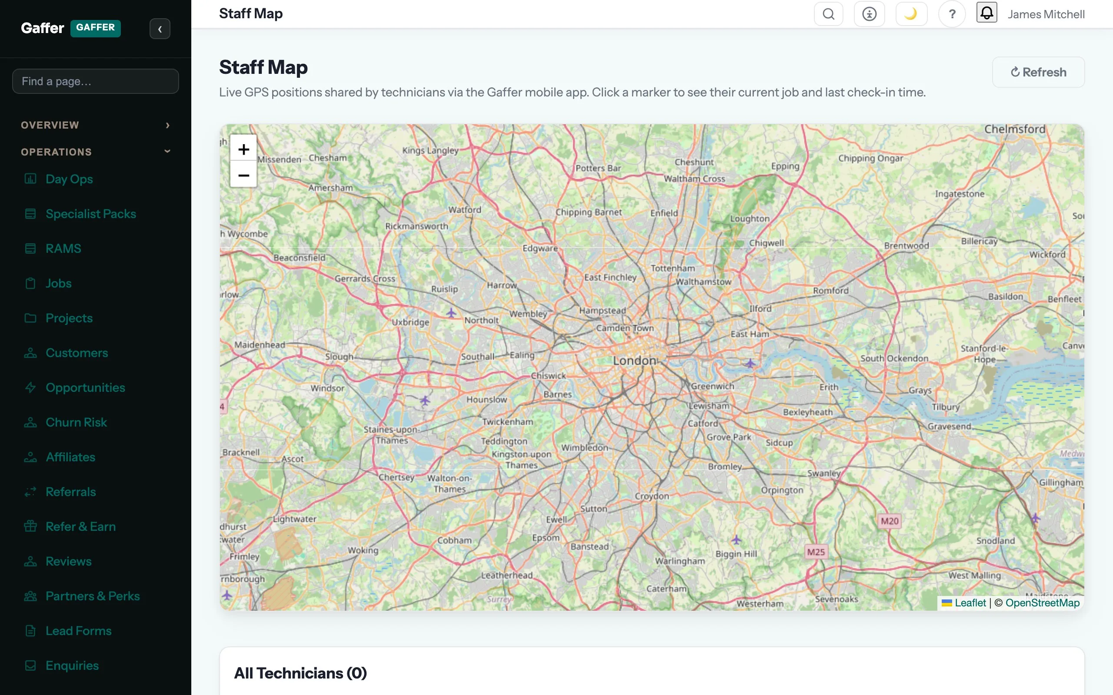This screenshot has height=695, width=1113.
Task: Collapse the sidebar with the chevron button
Action: click(x=160, y=29)
